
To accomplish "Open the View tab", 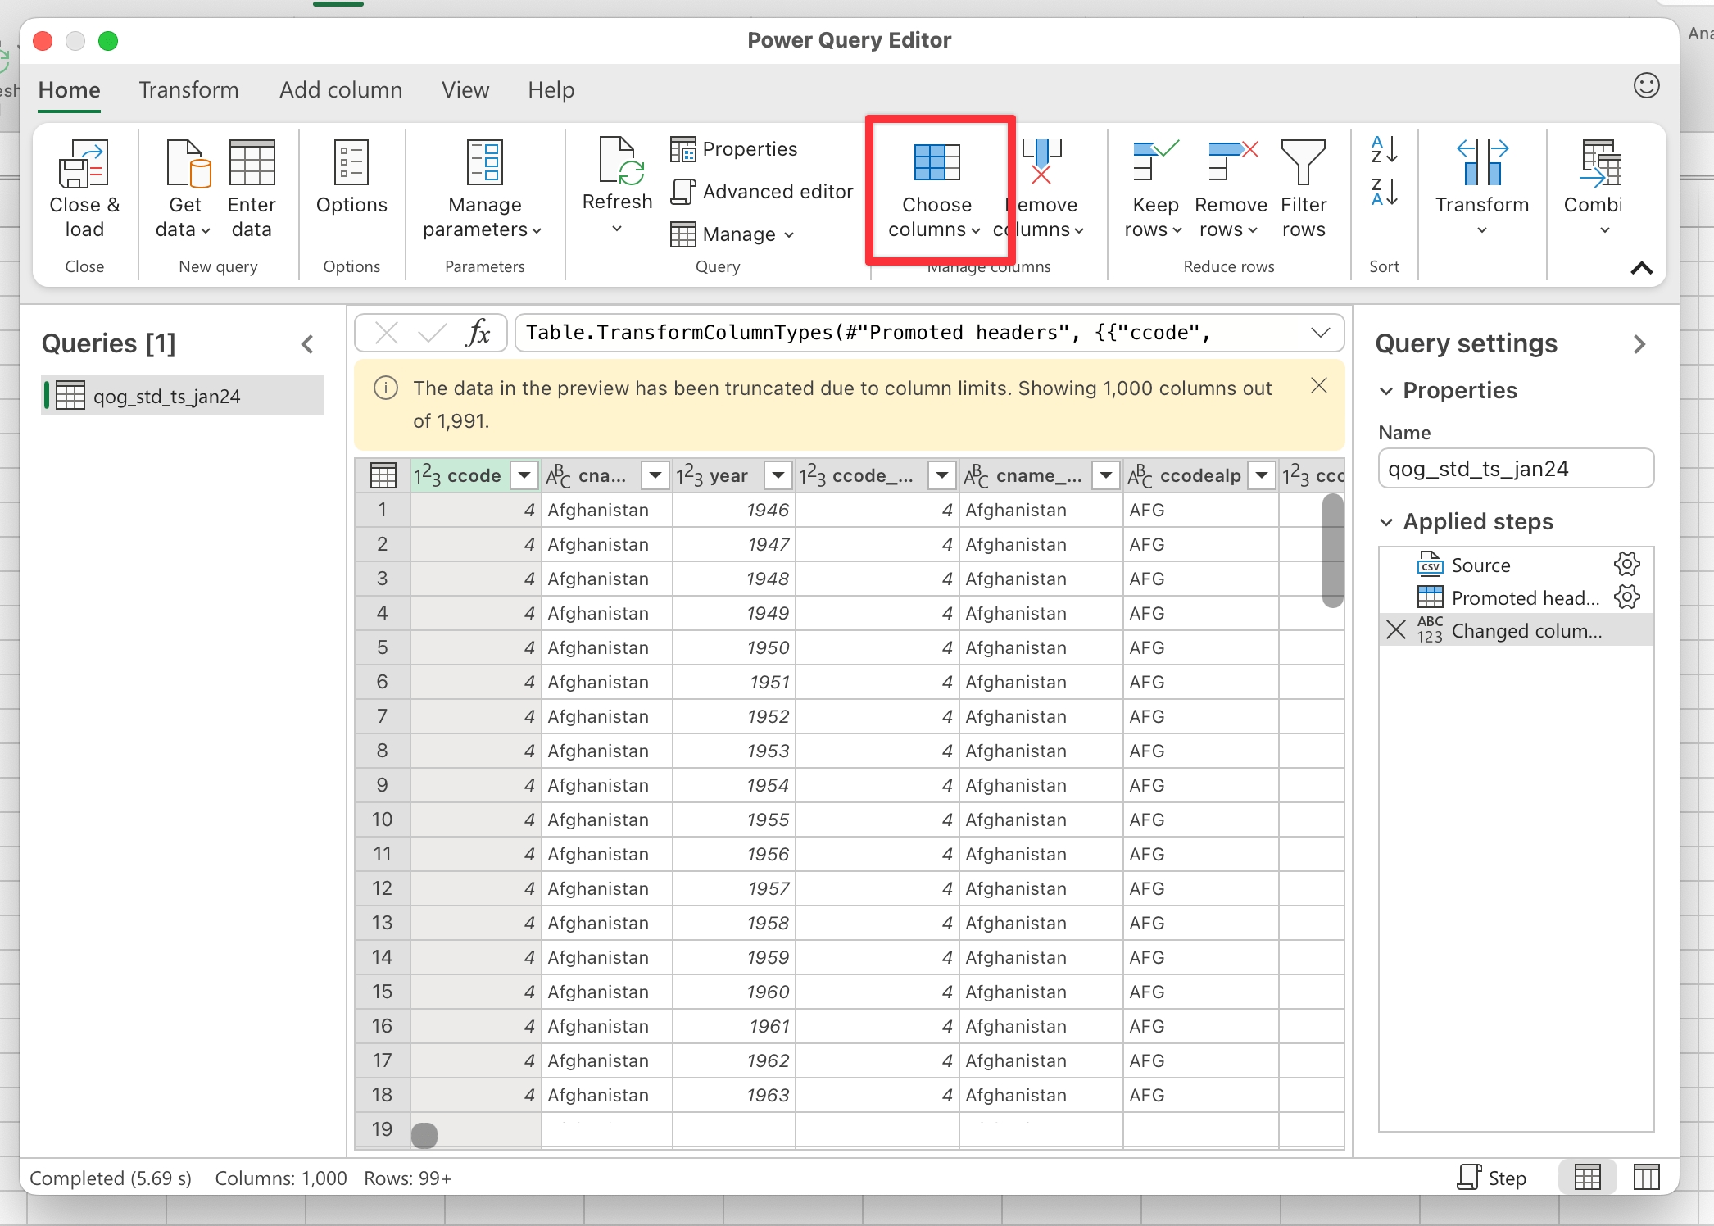I will click(465, 90).
